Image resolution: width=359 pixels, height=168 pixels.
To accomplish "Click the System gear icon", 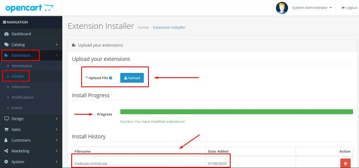I will (x=6, y=162).
